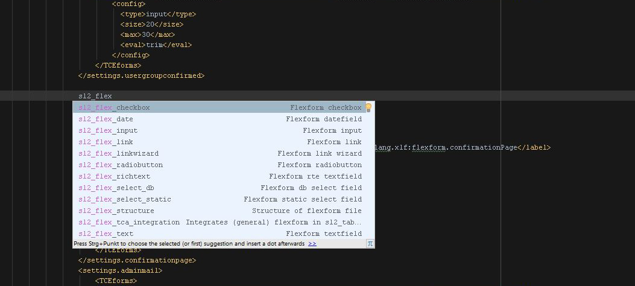Click the pi icon in popup footer
The image size is (635, 286).
click(370, 244)
